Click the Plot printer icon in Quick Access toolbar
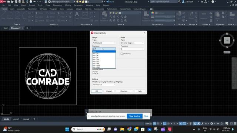This screenshot has width=237, height=133. point(31,1)
